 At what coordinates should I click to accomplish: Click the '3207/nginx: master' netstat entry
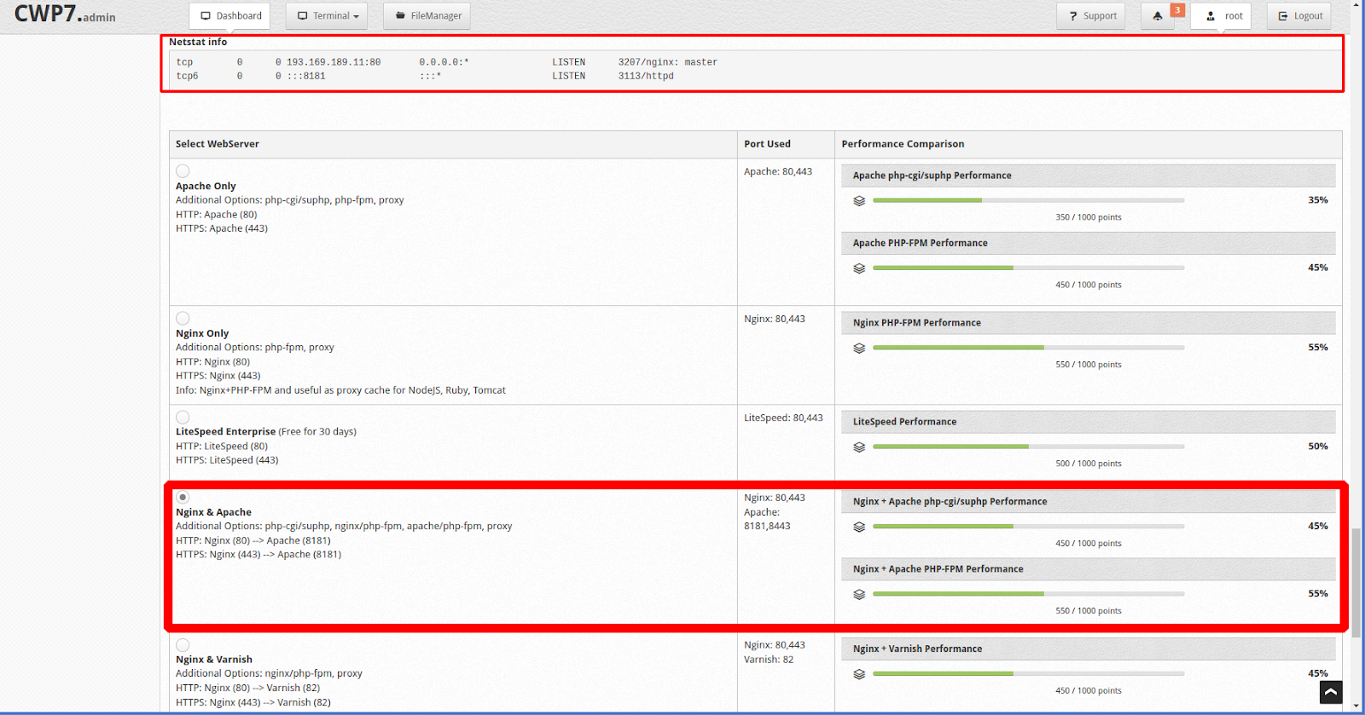(x=668, y=62)
